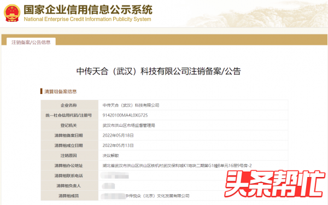Select the address starting with 湖北省武汉市洪山区

point(177,166)
